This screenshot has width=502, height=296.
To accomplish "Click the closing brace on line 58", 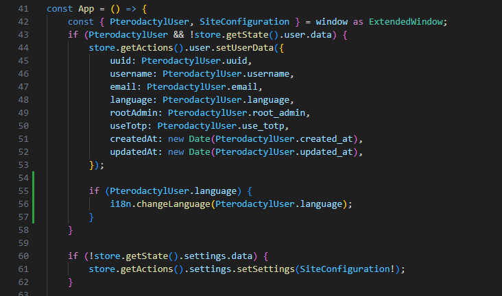I will click(70, 230).
